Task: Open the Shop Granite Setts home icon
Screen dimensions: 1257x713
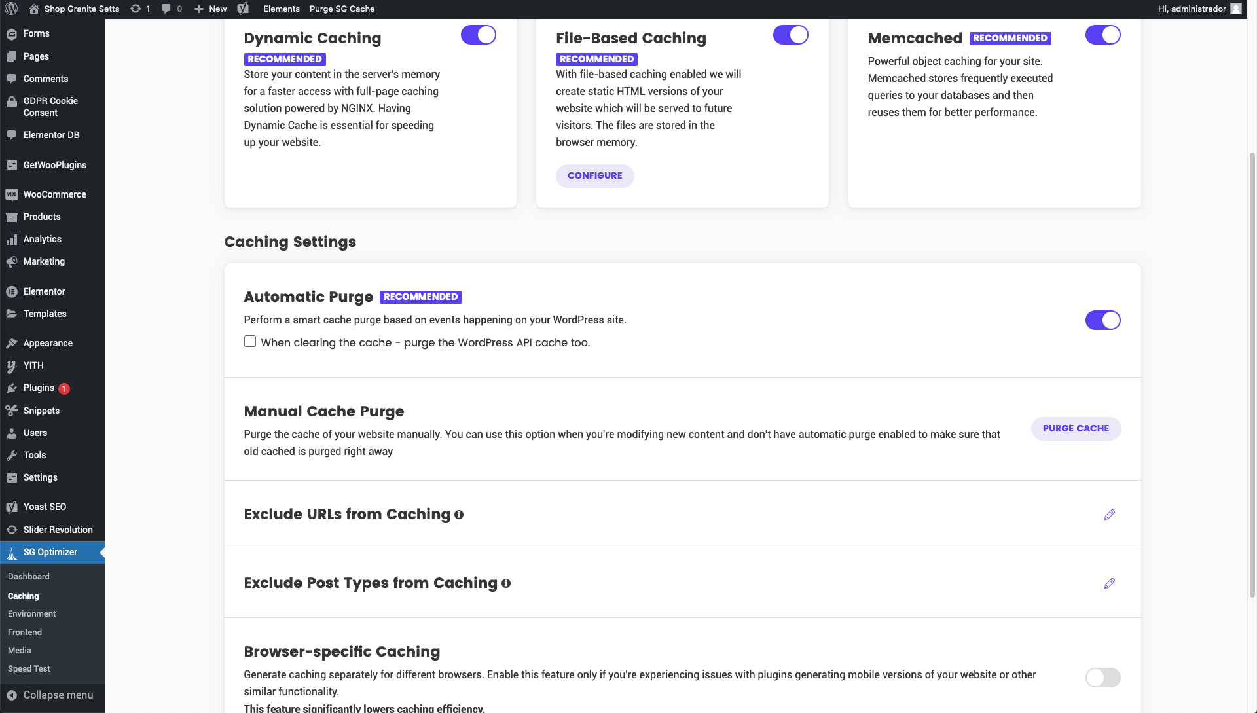Action: [x=34, y=9]
